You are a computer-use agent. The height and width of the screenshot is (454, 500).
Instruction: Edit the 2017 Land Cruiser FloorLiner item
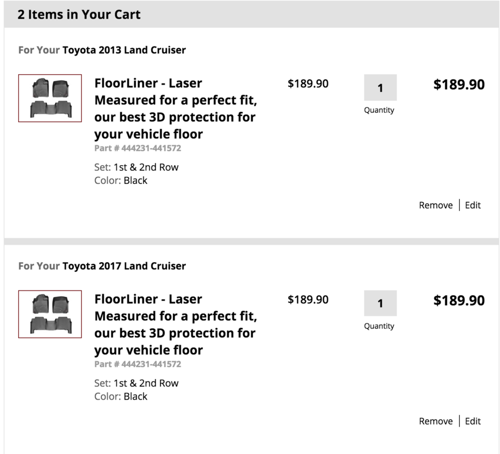[x=473, y=421]
